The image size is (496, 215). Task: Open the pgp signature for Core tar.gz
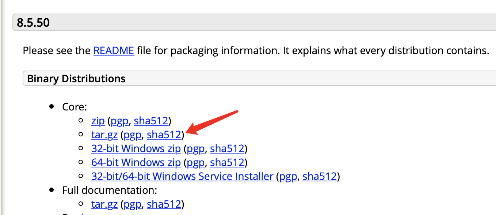pyautogui.click(x=132, y=135)
